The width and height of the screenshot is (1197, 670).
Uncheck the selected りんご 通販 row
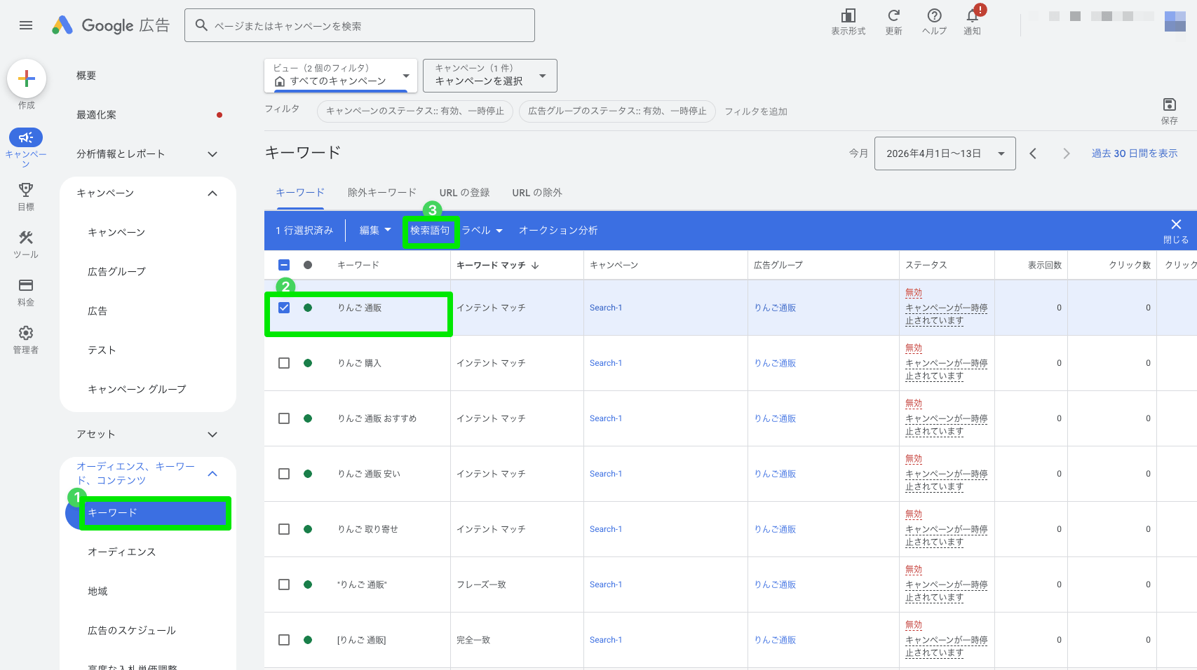click(x=284, y=307)
